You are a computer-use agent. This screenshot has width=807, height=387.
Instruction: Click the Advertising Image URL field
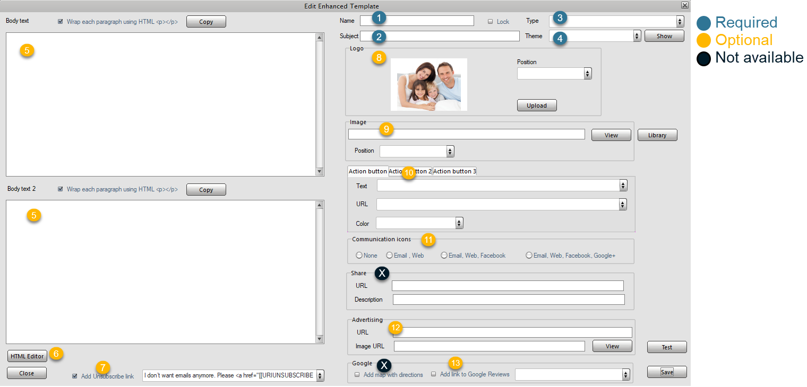coord(490,346)
